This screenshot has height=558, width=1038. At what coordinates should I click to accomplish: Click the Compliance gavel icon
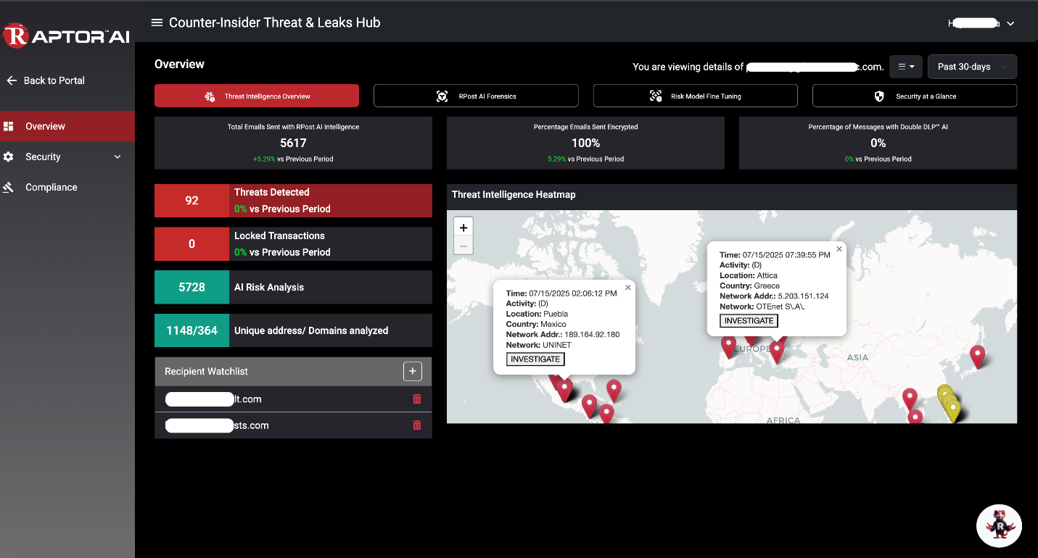click(x=9, y=187)
